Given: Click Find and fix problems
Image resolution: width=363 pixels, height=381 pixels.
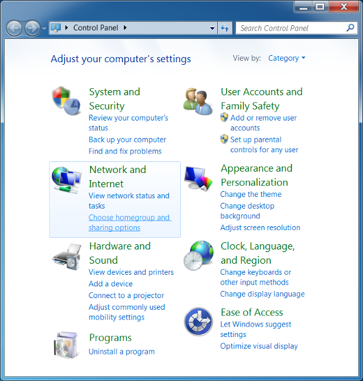Looking at the screenshot, I should (x=125, y=151).
